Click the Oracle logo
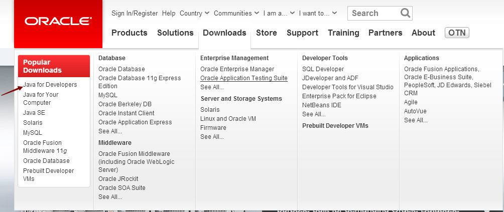Viewport: 504px width, 212px height. coord(58,21)
